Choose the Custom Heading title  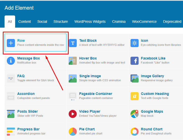point(155,94)
